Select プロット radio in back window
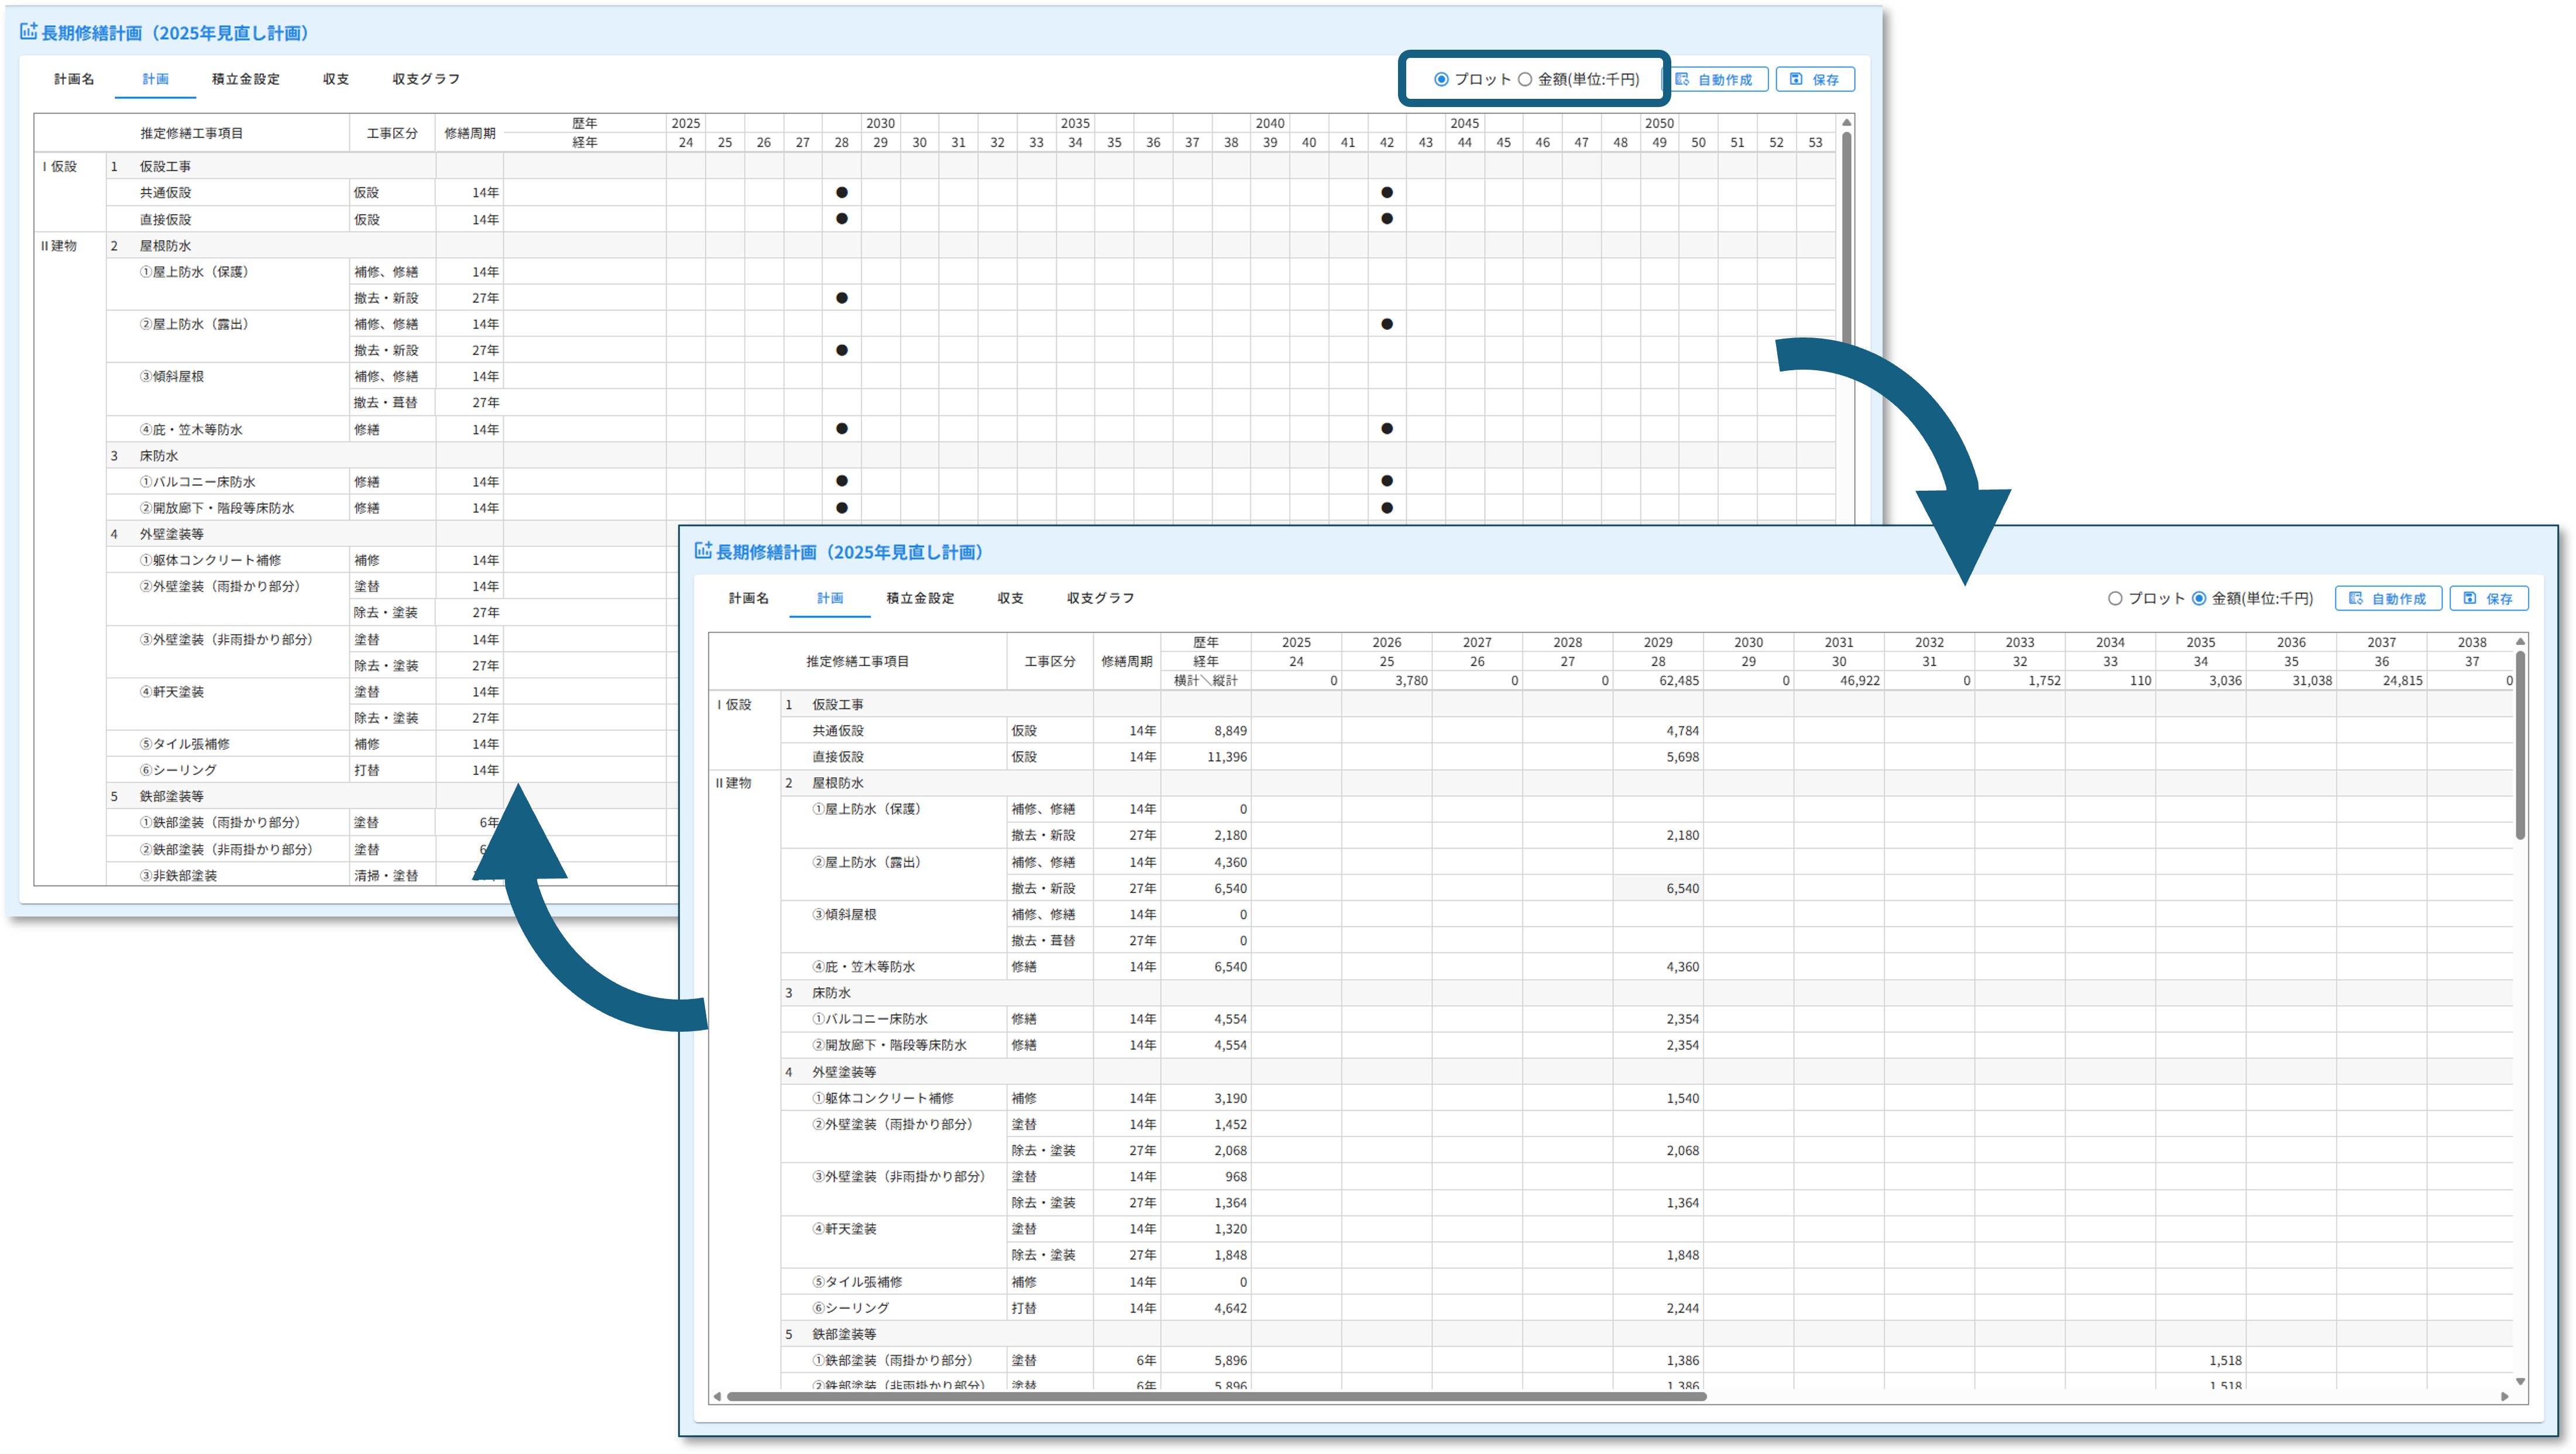 (x=1441, y=79)
